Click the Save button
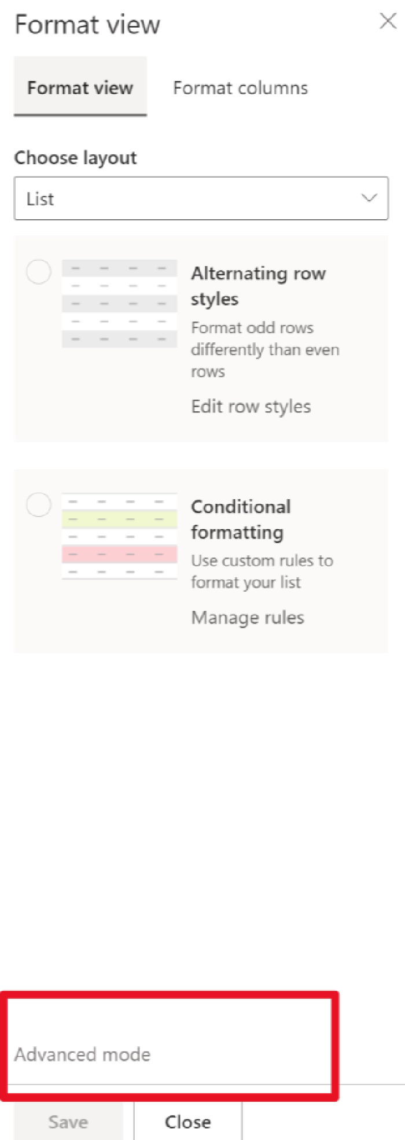Screen dimensions: 405x1140 [68, 1122]
